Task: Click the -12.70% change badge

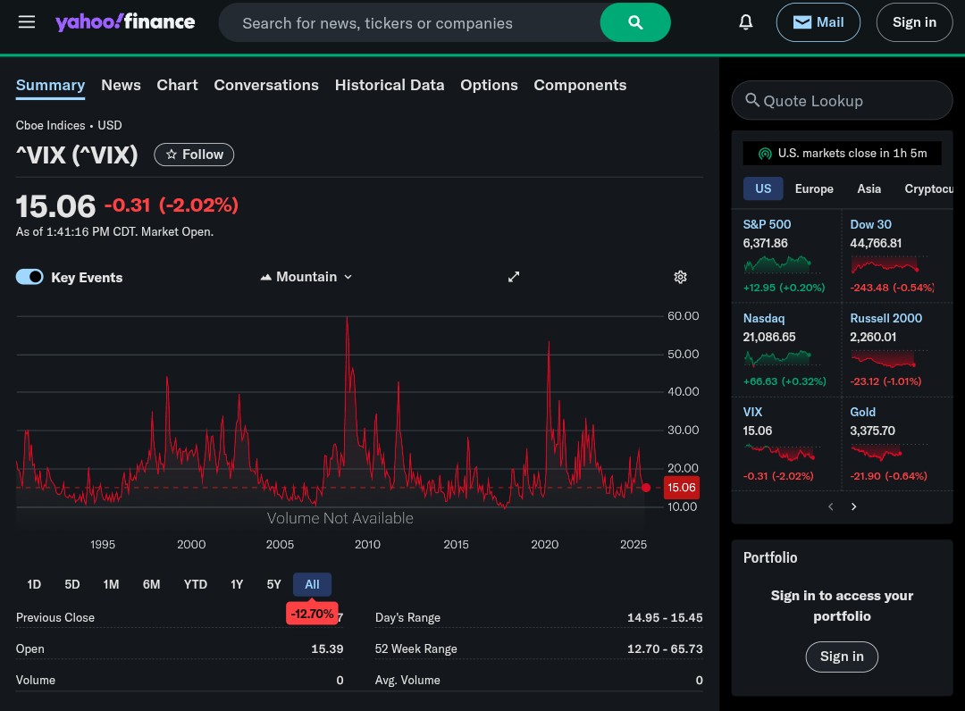Action: (312, 614)
